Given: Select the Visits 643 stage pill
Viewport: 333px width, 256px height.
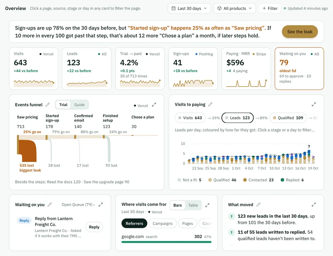Looking at the screenshot, I should click(x=190, y=118).
